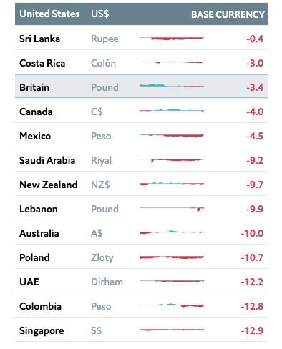The width and height of the screenshot is (282, 349).
Task: Click Singapore's -12.9 valuation figure
Action: click(252, 330)
